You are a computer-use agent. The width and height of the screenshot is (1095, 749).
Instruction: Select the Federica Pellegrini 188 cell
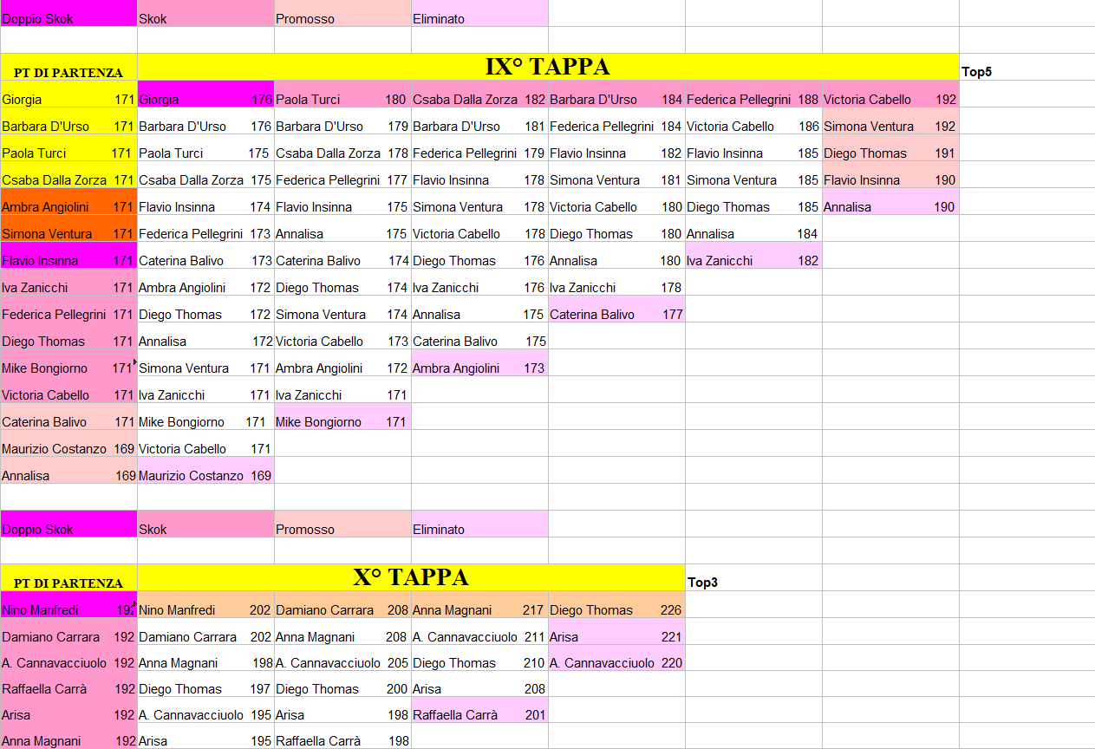(753, 100)
